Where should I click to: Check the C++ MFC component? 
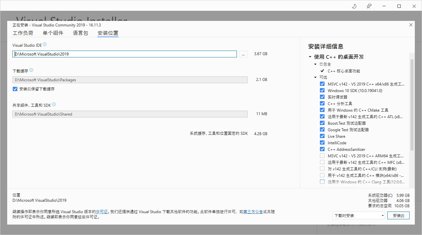tap(322, 162)
